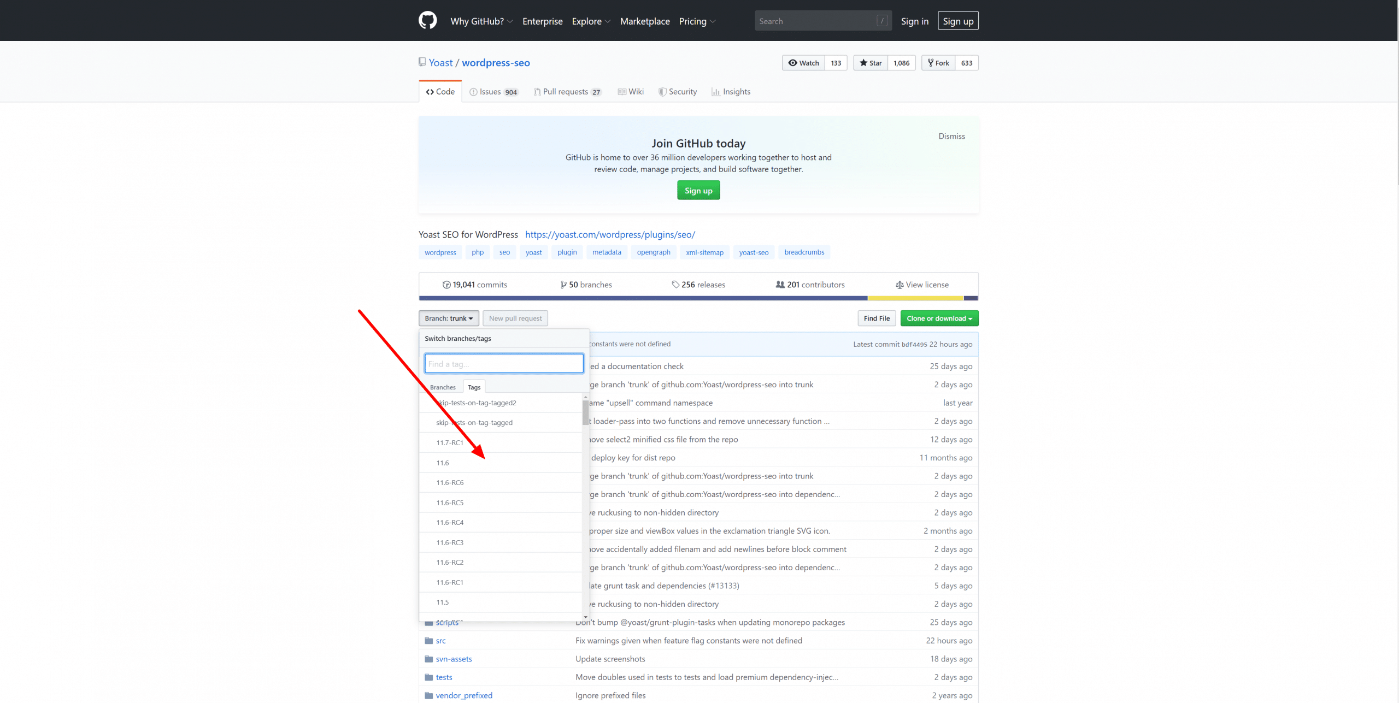
Task: Click the tag list scroll down arrow
Action: 585,617
